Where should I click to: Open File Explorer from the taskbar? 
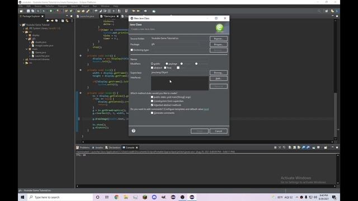point(126,197)
